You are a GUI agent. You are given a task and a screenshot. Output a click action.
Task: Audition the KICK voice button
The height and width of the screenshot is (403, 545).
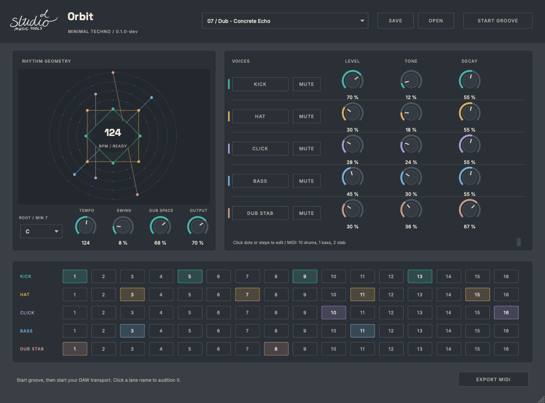pyautogui.click(x=260, y=84)
